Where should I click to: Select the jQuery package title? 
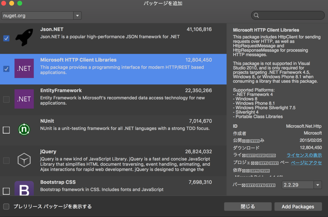click(x=48, y=152)
